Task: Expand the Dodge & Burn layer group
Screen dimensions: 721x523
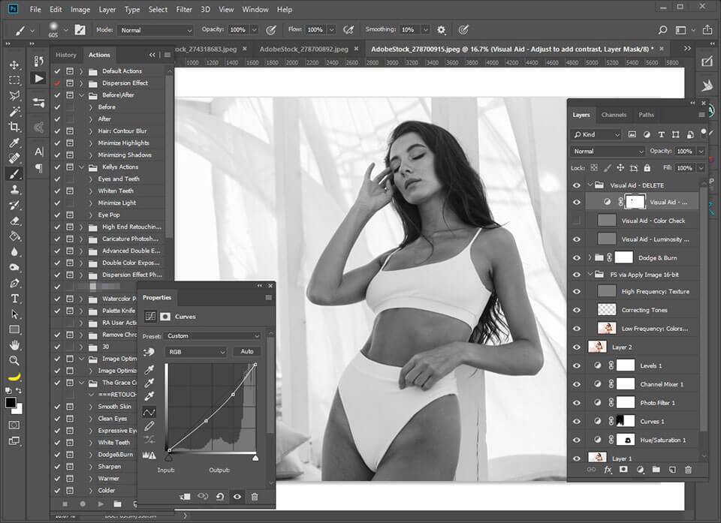Action: [590, 257]
